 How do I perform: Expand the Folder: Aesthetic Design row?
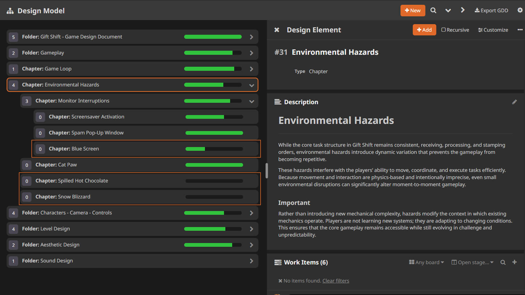251,245
